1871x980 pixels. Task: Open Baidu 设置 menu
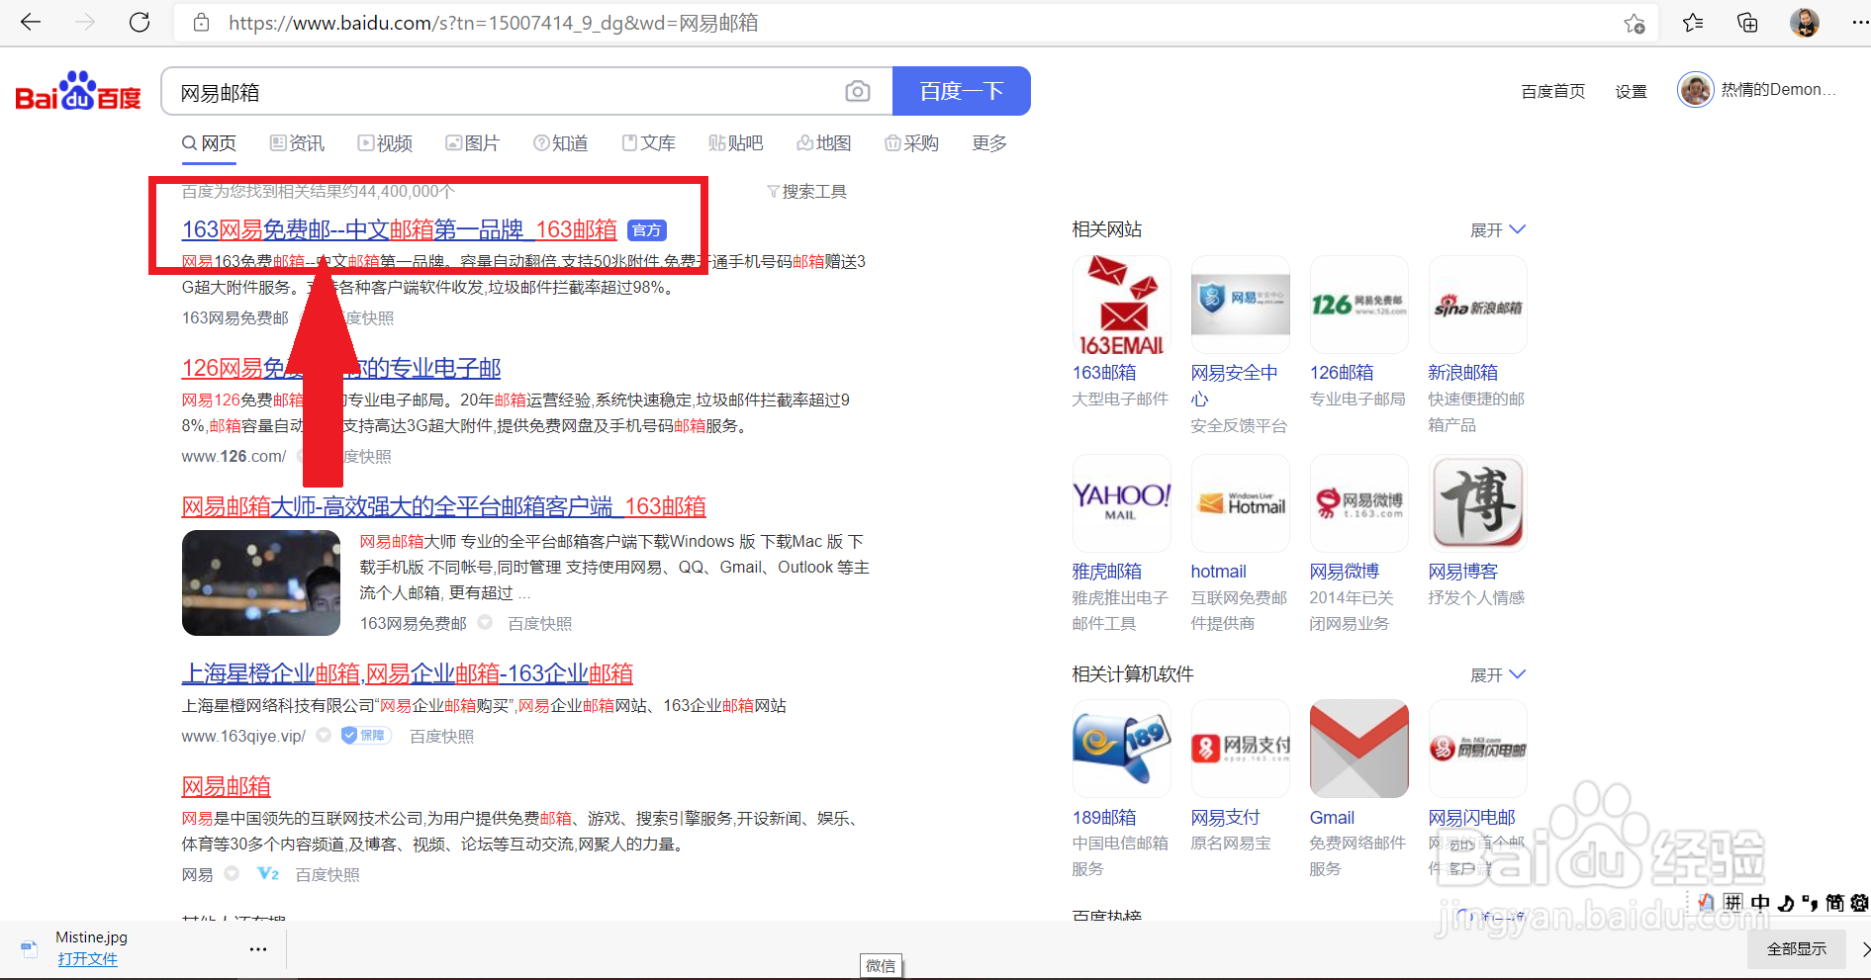click(x=1631, y=91)
